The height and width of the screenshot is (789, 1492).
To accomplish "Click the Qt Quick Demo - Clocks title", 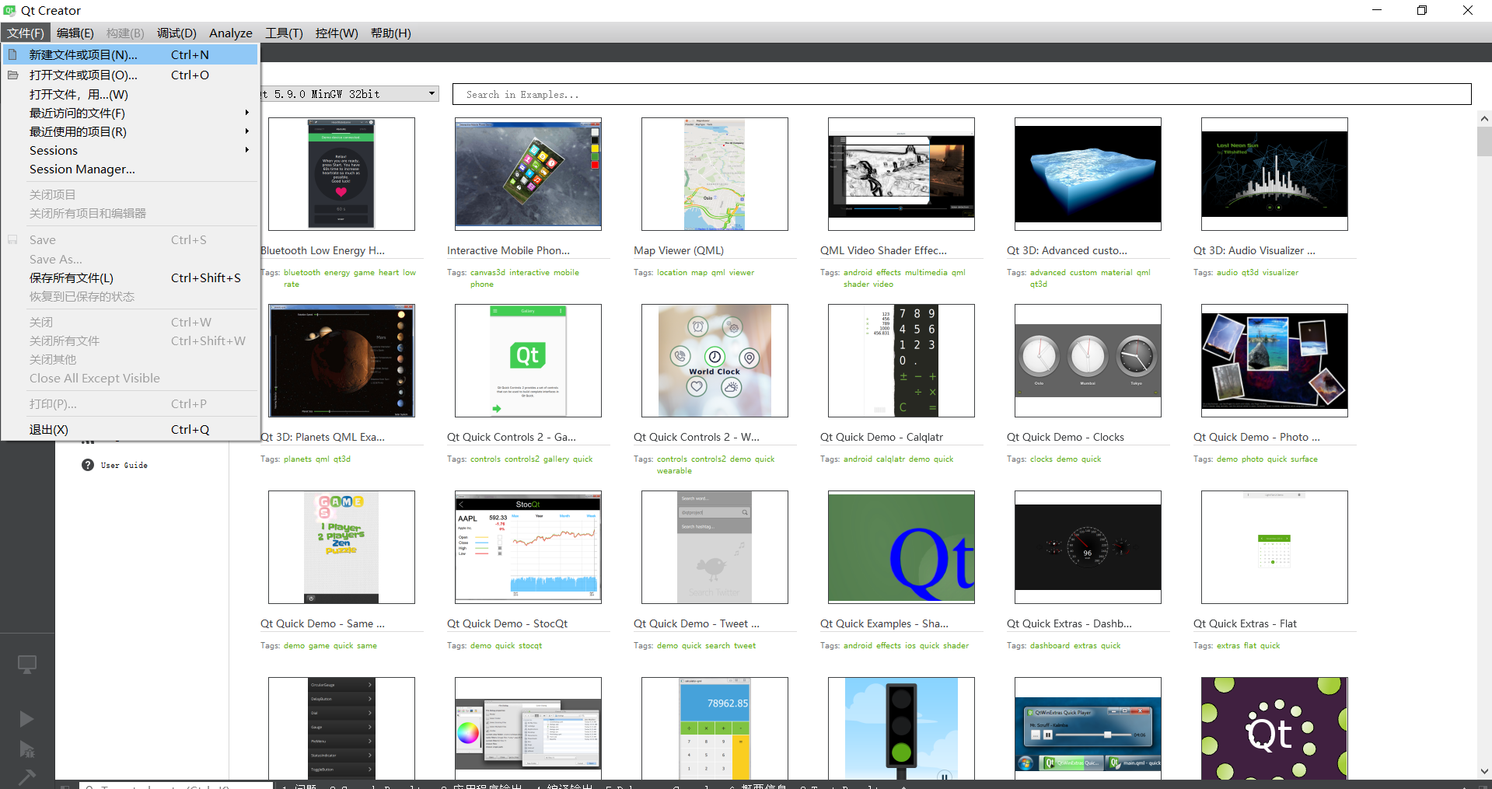I will (1065, 437).
